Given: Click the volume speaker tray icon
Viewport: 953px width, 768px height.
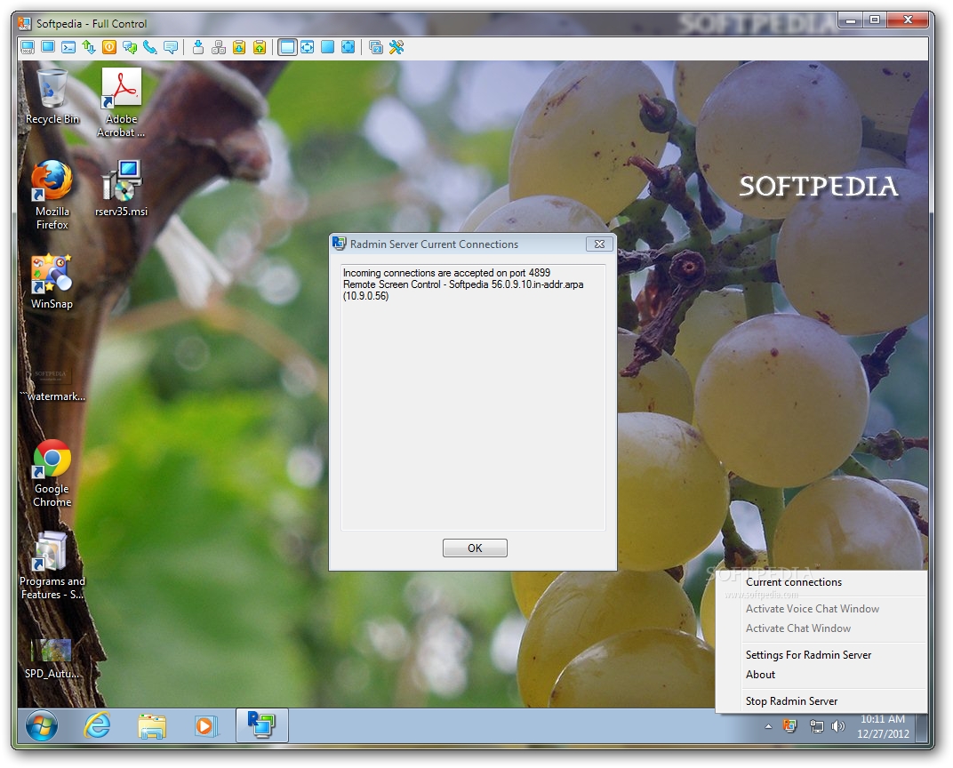Looking at the screenshot, I should [838, 726].
